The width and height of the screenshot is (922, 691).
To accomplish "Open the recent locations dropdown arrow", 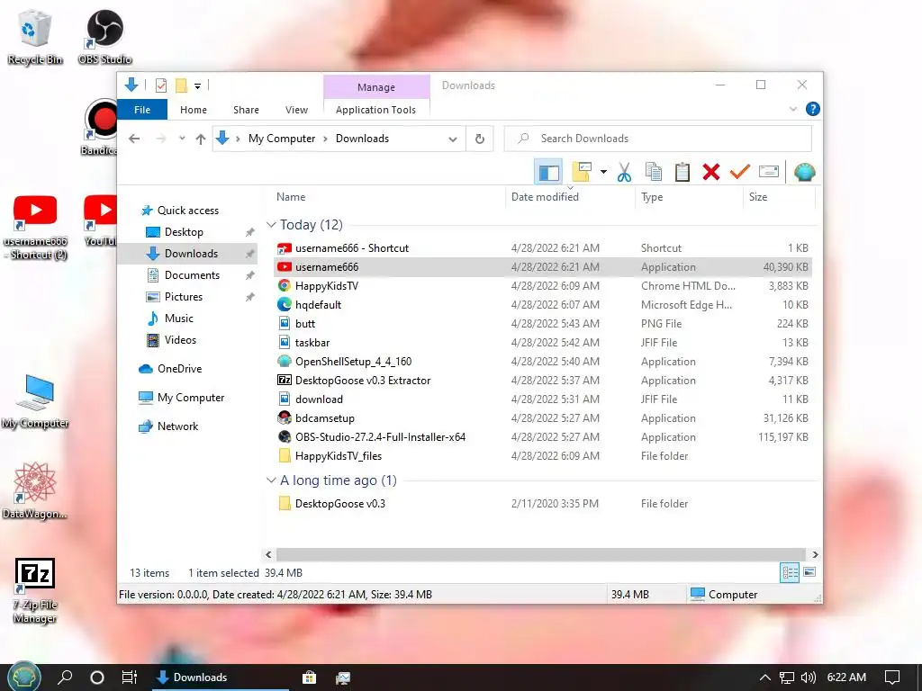I will (182, 139).
